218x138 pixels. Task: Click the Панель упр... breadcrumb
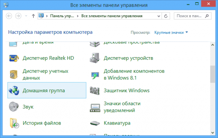62,16
